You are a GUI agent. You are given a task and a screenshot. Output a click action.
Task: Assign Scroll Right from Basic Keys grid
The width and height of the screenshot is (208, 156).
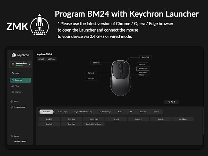point(71,124)
